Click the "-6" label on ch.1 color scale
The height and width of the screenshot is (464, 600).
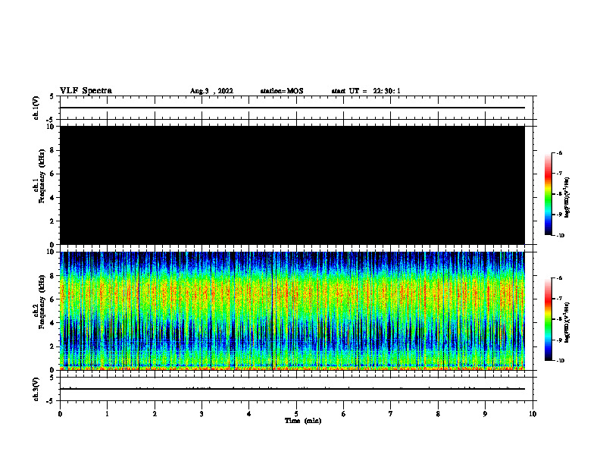559,152
